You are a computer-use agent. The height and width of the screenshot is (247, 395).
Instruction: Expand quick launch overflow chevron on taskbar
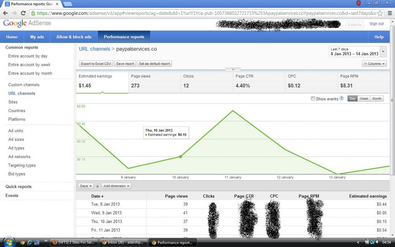click(x=46, y=241)
